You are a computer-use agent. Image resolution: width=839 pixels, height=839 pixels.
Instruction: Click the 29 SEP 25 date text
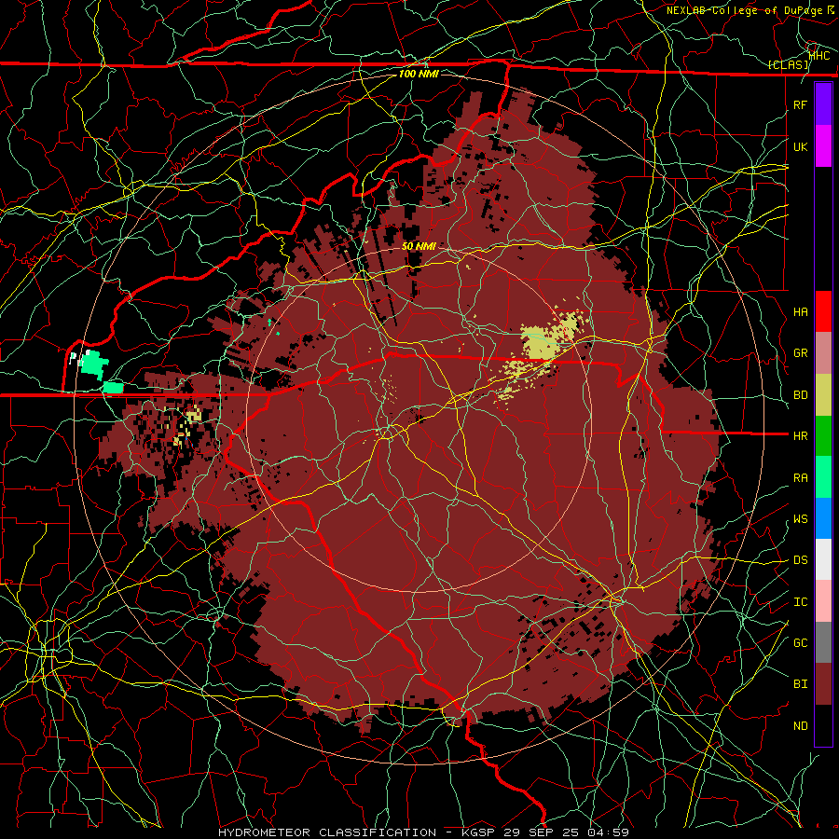pos(543,832)
